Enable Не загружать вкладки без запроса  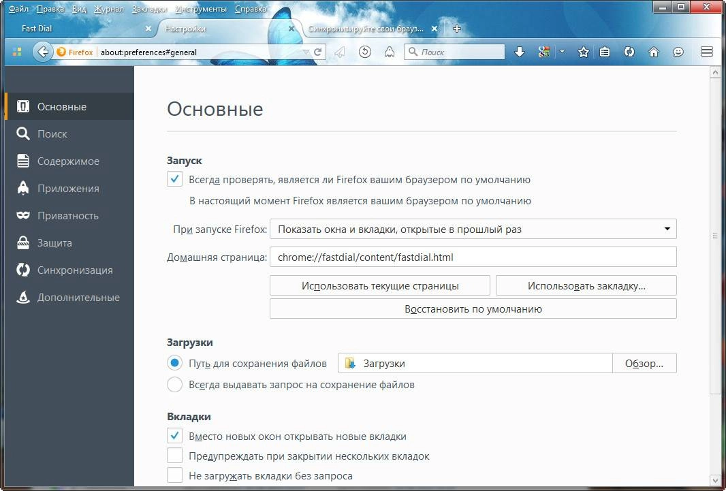tap(174, 475)
